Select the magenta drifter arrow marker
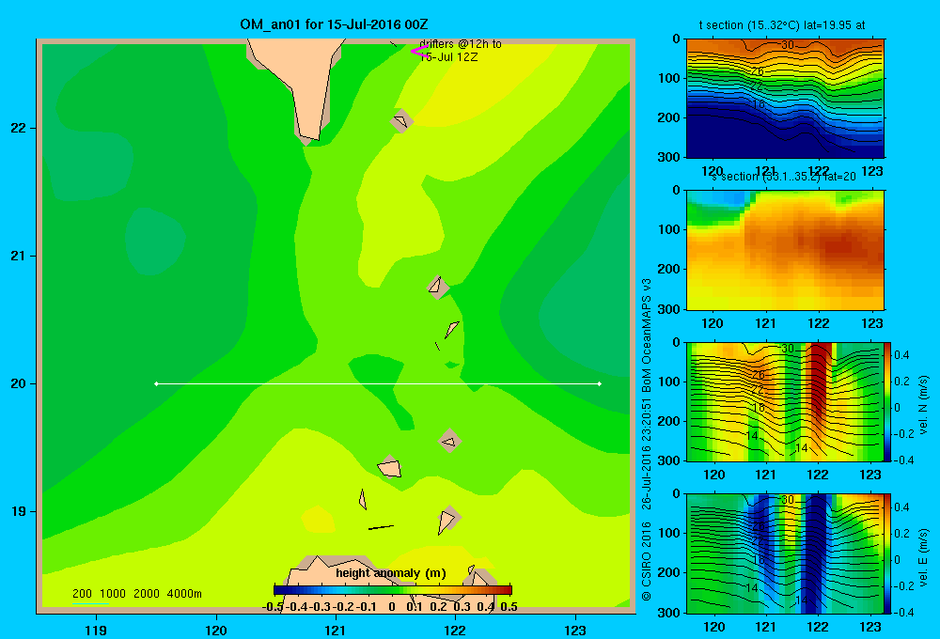This screenshot has width=940, height=639. [419, 51]
